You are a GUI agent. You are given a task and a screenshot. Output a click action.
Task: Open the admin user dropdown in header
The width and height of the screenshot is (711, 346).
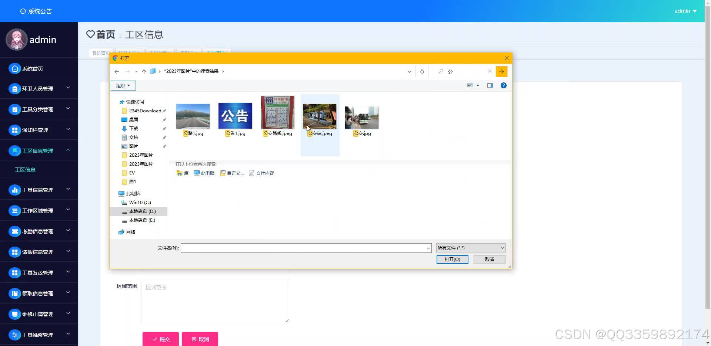pos(685,11)
